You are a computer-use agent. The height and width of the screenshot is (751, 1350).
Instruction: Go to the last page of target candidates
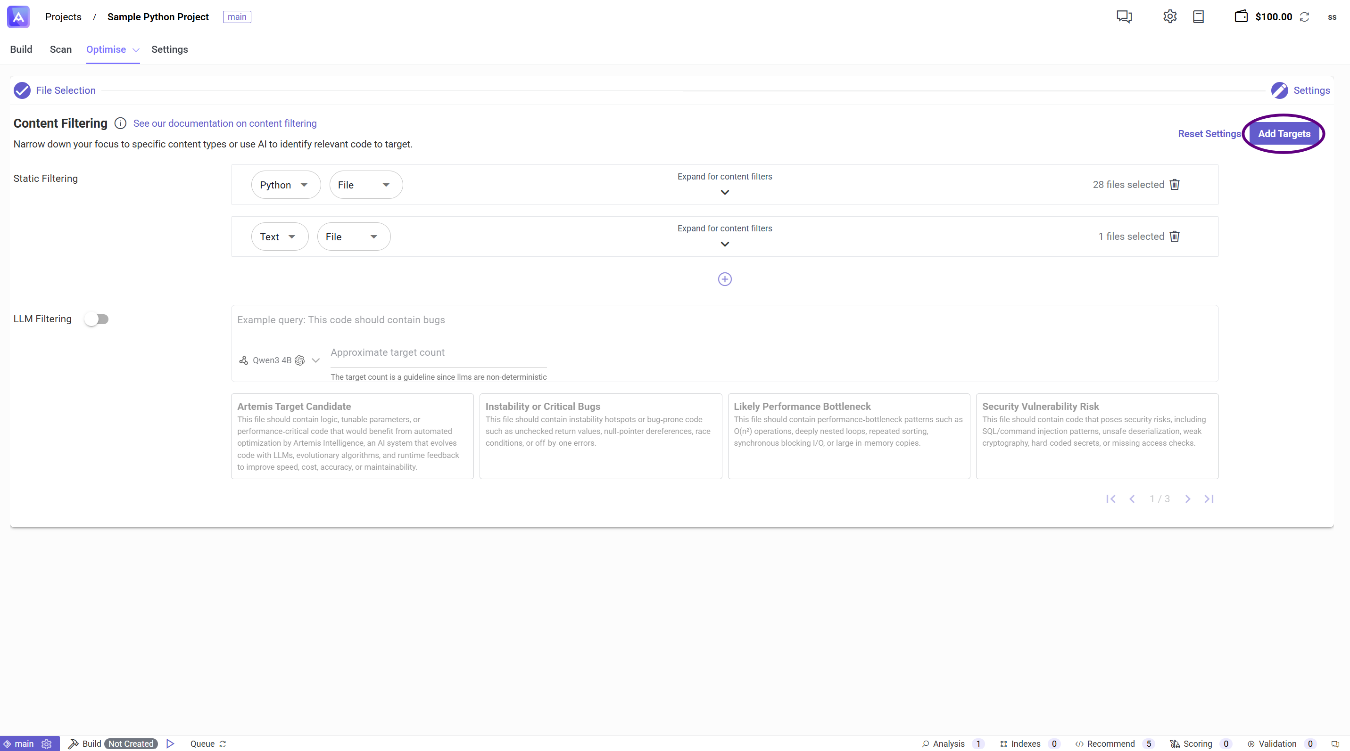pos(1209,498)
